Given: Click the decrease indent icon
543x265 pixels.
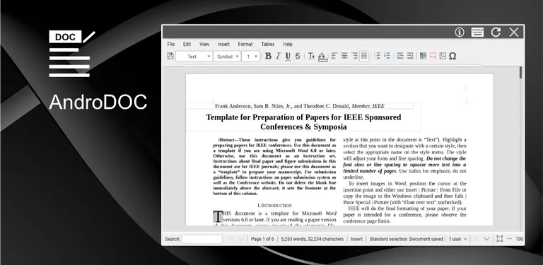Looking at the screenshot, I should tap(410, 56).
